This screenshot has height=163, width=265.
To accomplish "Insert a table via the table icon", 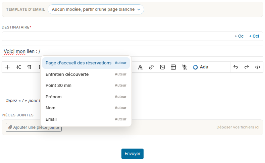I will [x=173, y=67].
